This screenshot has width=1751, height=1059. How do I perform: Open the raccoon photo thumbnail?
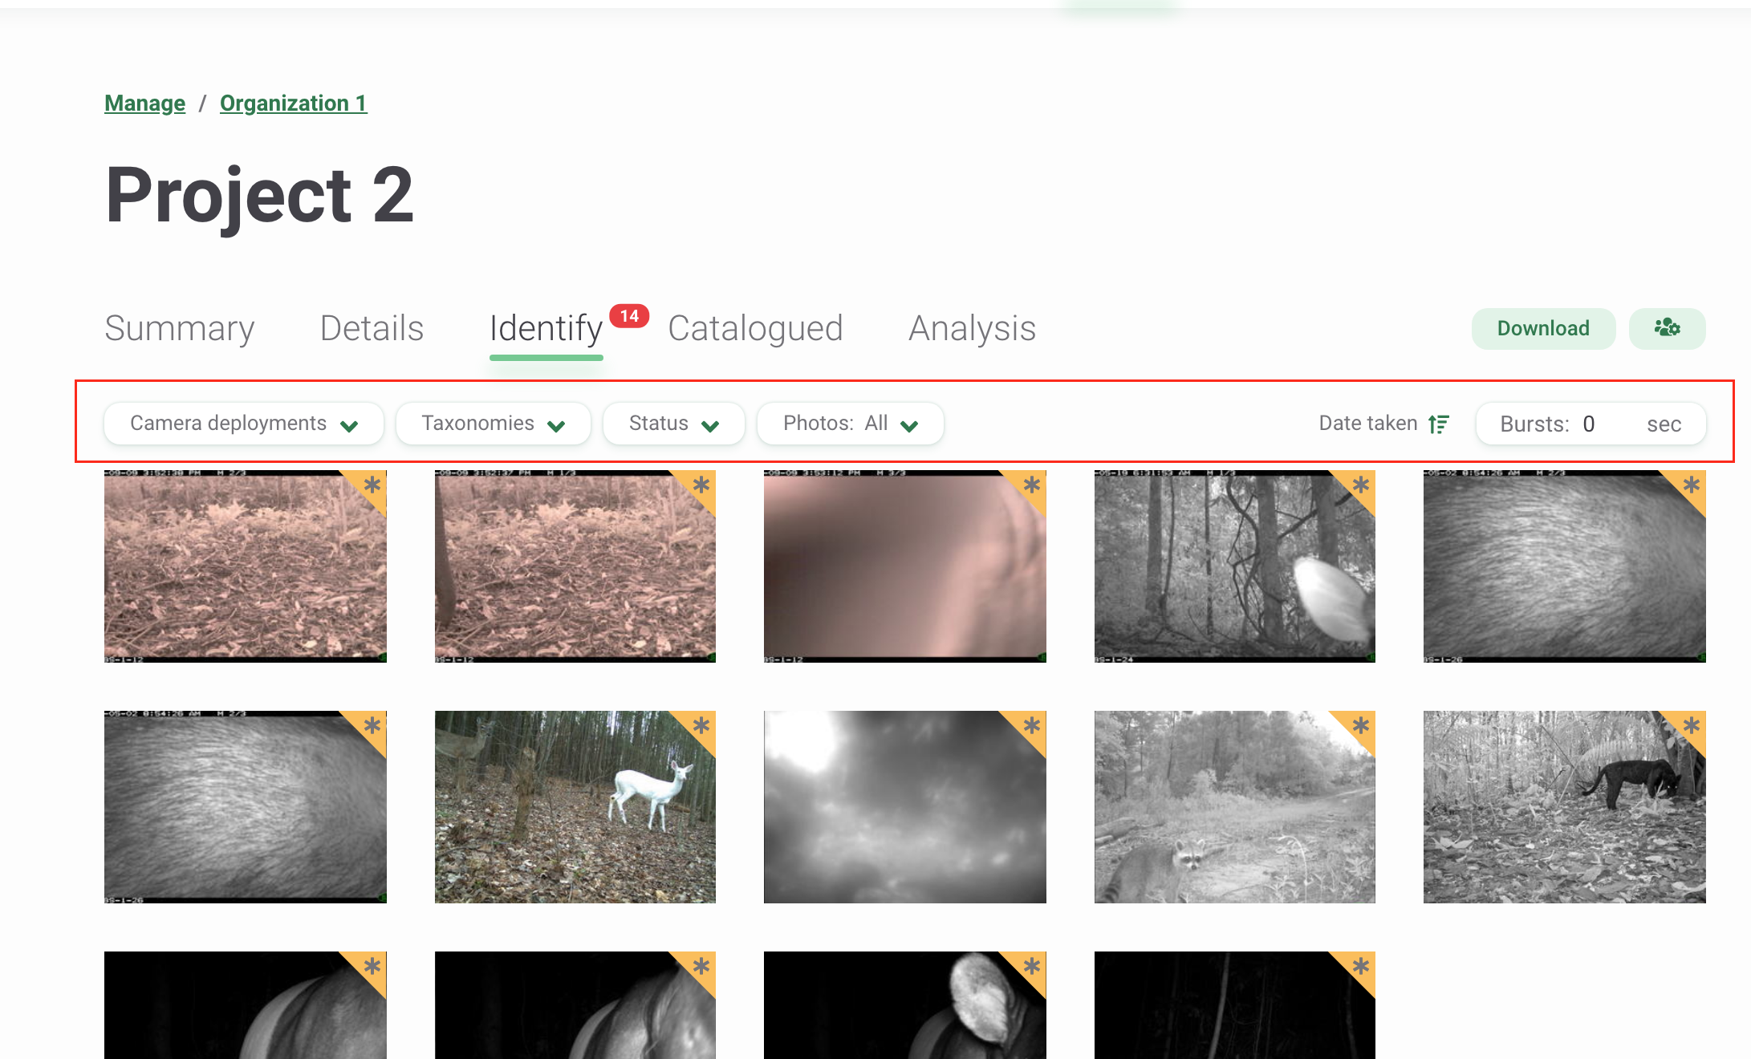(1235, 807)
